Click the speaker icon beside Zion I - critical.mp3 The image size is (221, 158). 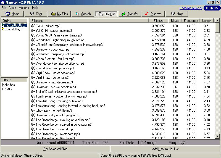[x=33, y=26]
